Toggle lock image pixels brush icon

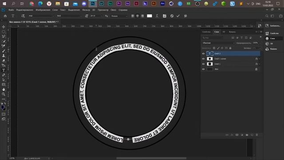218,48
